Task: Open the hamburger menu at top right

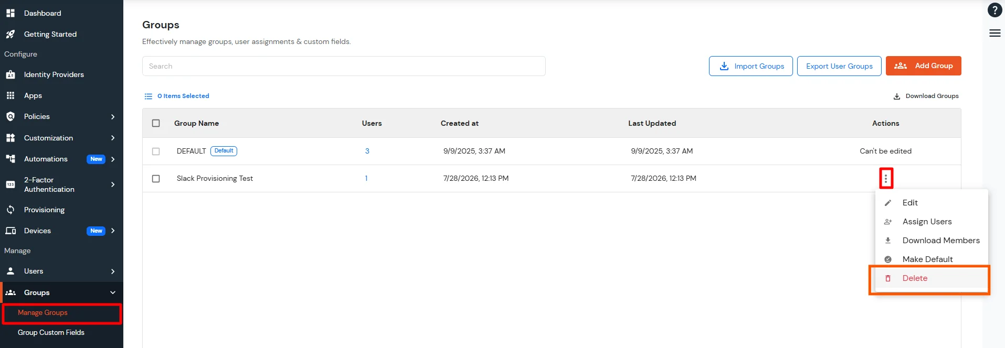Action: [995, 33]
